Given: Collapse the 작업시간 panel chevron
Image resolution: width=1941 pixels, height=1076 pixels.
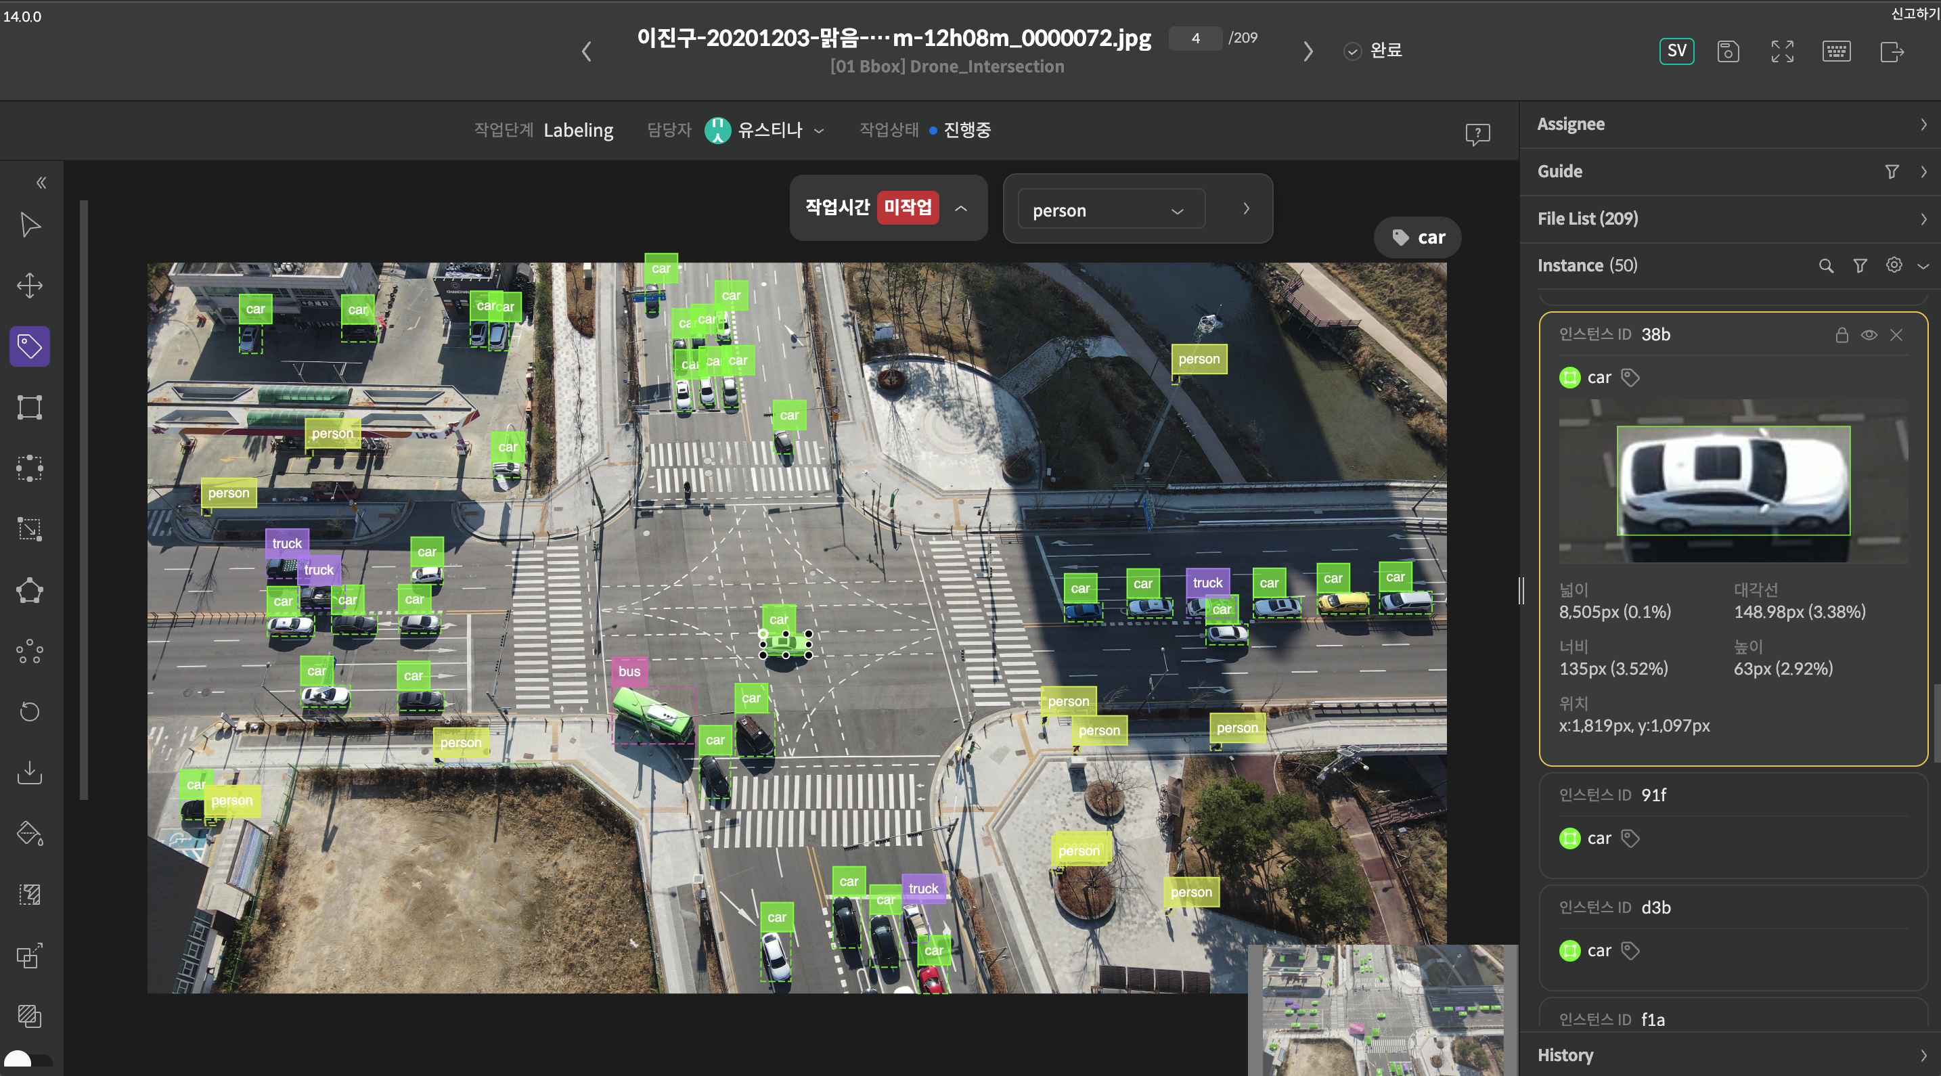Looking at the screenshot, I should [x=961, y=208].
